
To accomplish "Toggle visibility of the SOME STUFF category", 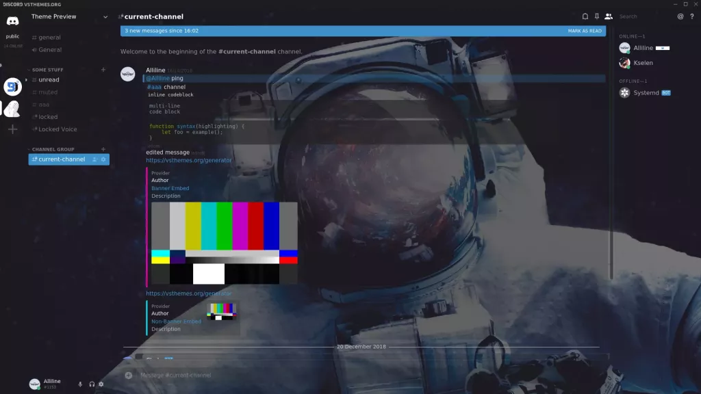I will pyautogui.click(x=48, y=70).
